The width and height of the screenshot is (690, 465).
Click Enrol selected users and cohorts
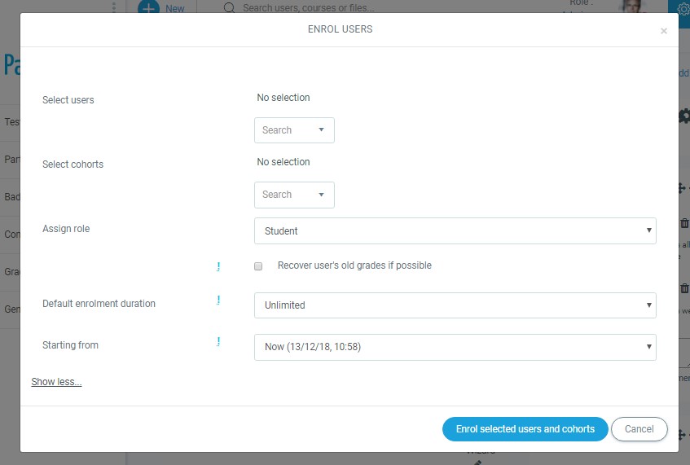tap(525, 429)
